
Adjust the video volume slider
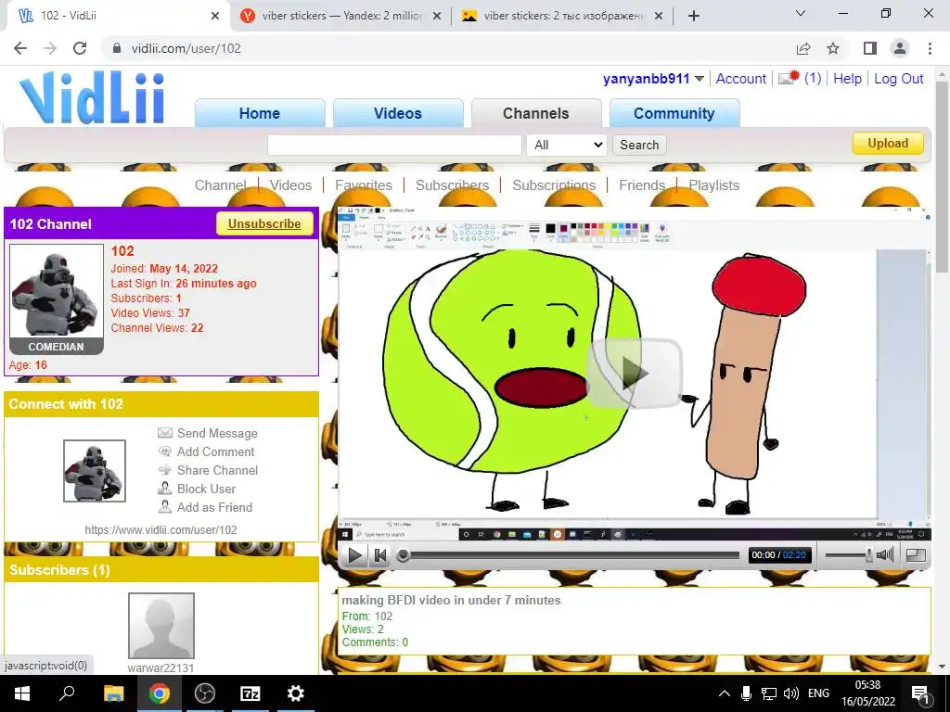(848, 555)
